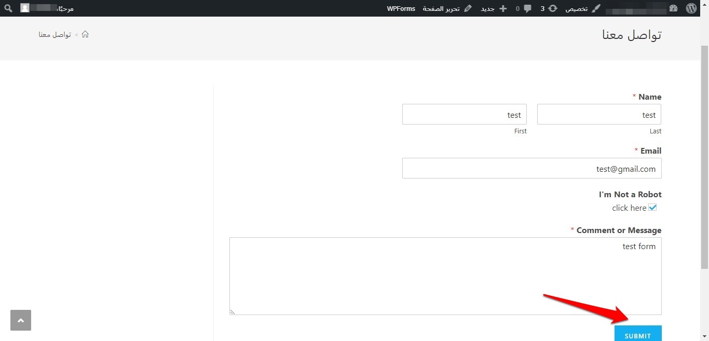The width and height of the screenshot is (709, 341).
Task: Click the breadcrumb home icon
Action: pyautogui.click(x=85, y=34)
